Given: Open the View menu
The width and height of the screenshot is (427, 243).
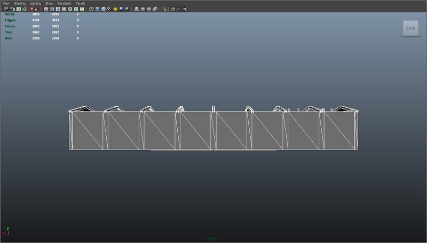Looking at the screenshot, I should pyautogui.click(x=6, y=3).
